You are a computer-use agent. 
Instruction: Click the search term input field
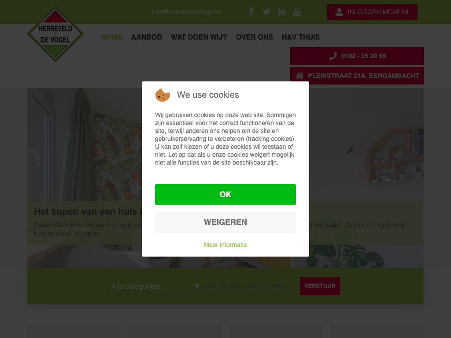[x=250, y=286]
